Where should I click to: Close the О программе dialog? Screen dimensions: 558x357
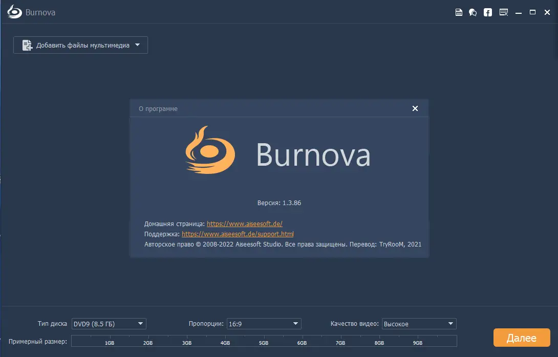[x=415, y=108]
